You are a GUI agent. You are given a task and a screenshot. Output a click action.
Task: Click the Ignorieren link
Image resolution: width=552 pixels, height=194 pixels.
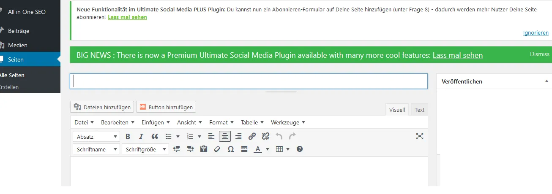(x=536, y=32)
